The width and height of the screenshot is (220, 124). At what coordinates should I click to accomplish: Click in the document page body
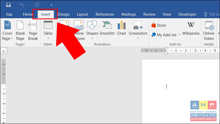tap(181, 91)
